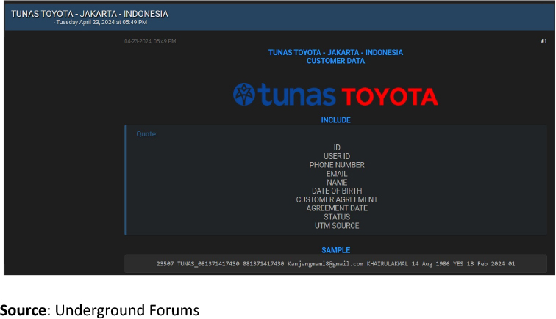Click the INCLUDE heading

click(335, 120)
